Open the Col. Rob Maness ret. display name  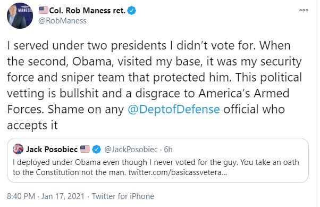click(87, 11)
